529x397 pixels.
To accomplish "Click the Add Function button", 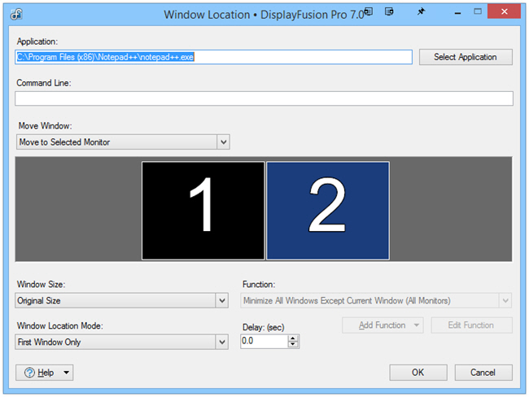I will tap(382, 325).
